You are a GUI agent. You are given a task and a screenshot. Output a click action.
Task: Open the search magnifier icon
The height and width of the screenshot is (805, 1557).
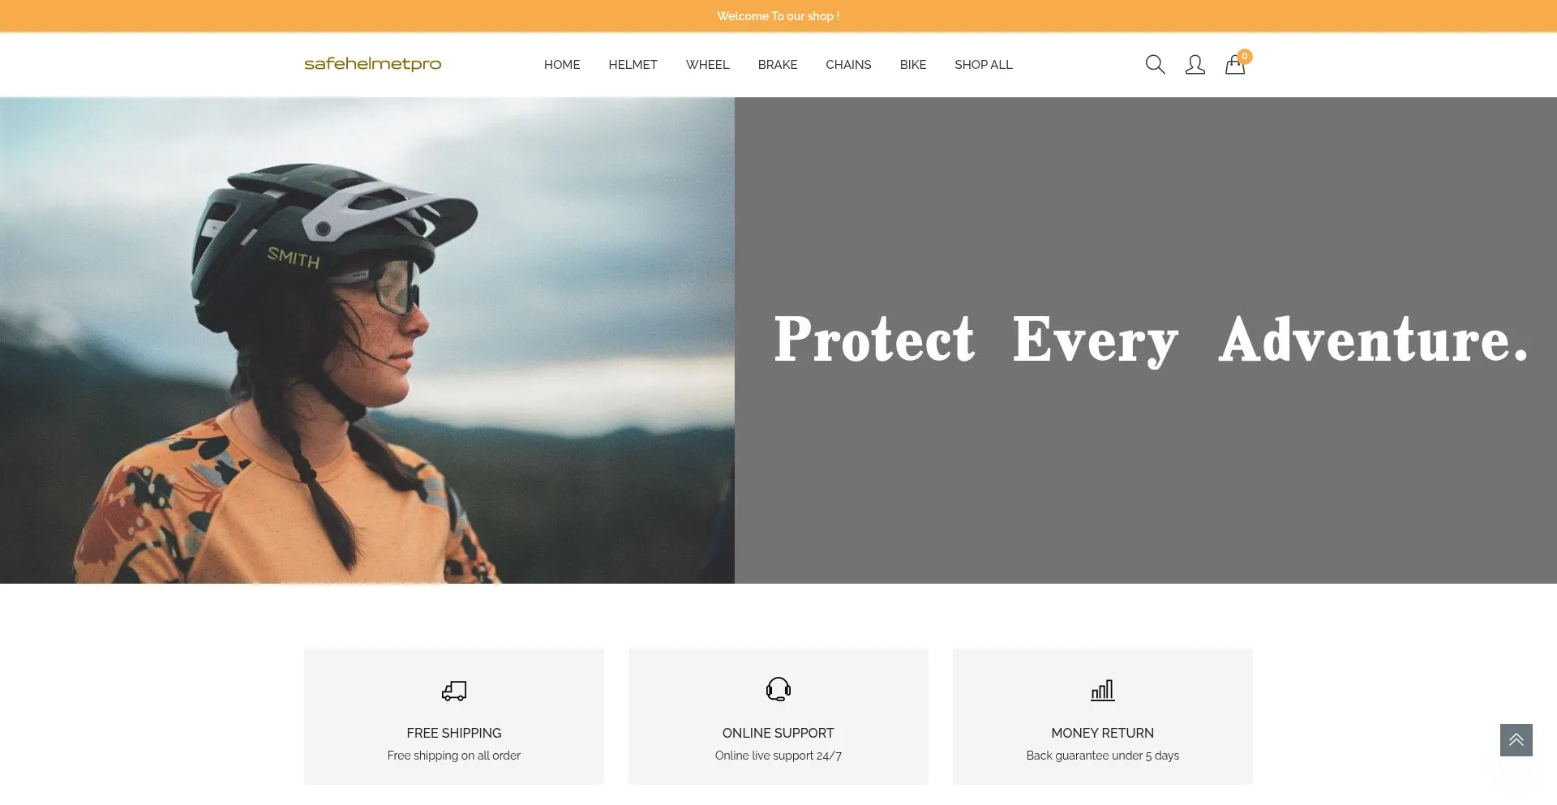(1155, 65)
